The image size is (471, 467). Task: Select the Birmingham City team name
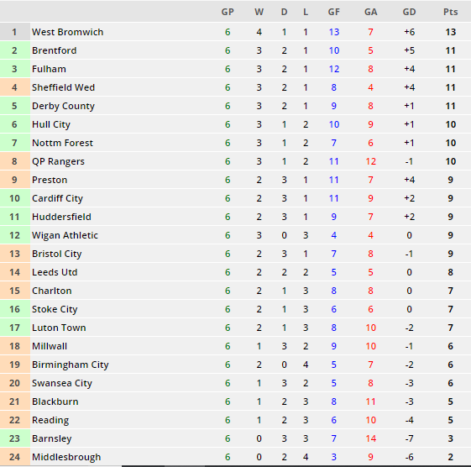click(x=71, y=365)
